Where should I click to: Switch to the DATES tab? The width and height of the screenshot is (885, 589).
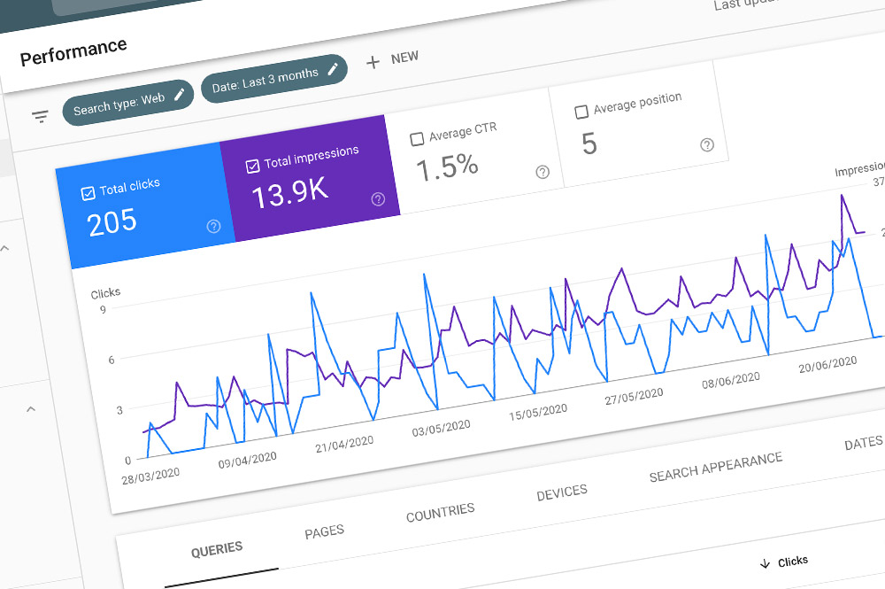(x=864, y=444)
